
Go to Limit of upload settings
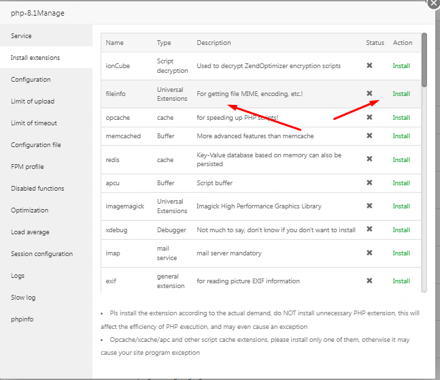(x=33, y=101)
